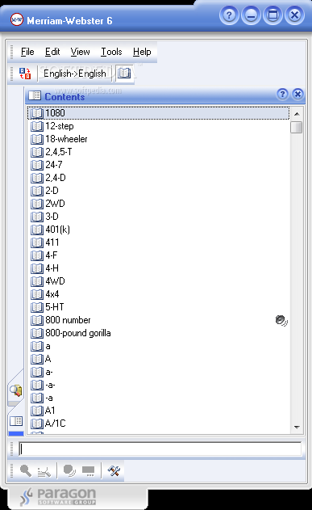312x510 pixels.
Task: Click the Paragon Software Group logo
Action: click(x=58, y=496)
